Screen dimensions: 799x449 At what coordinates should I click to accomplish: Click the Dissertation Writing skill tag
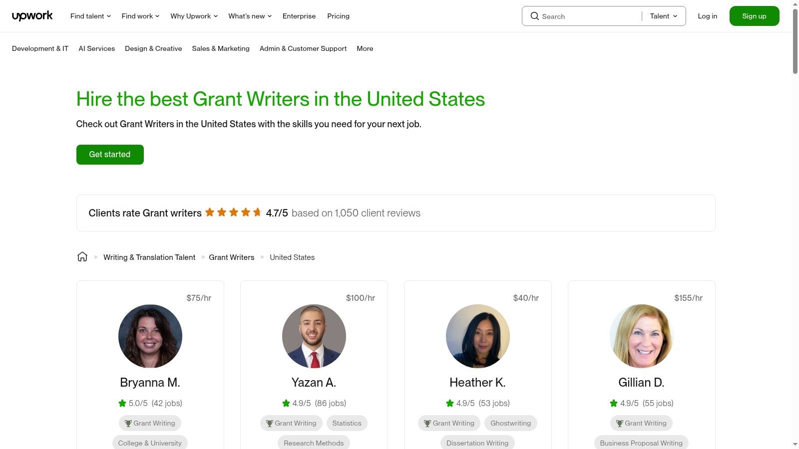477,443
